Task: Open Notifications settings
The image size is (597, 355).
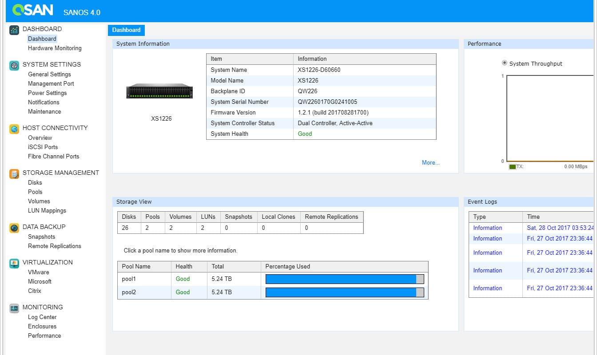Action: [44, 102]
